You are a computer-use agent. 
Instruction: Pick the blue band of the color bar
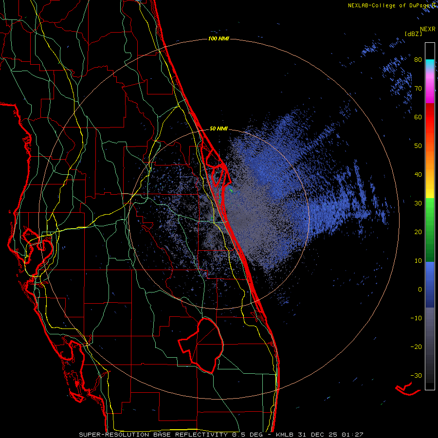430,285
